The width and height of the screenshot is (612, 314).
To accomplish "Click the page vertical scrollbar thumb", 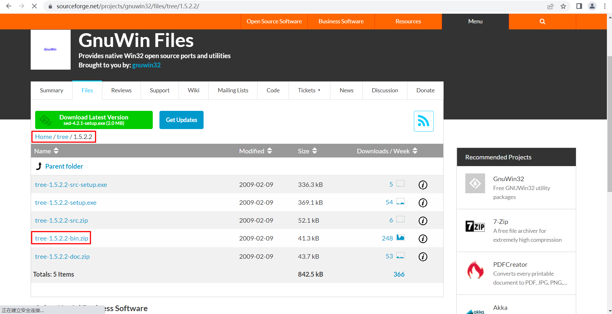I will (609, 124).
